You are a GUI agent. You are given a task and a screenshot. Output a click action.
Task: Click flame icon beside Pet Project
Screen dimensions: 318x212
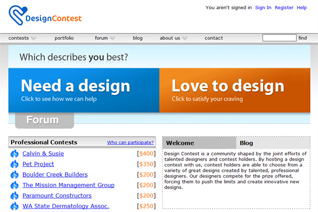click(14, 164)
